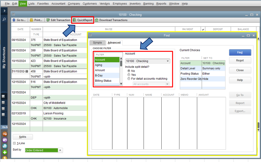
Task: Click the City of Middlefield payee
Action: point(54,103)
